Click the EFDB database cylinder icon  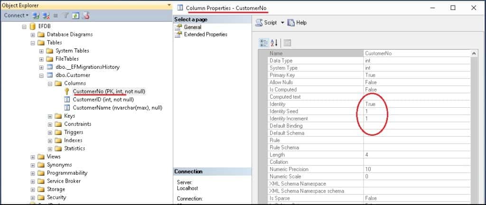click(32, 26)
